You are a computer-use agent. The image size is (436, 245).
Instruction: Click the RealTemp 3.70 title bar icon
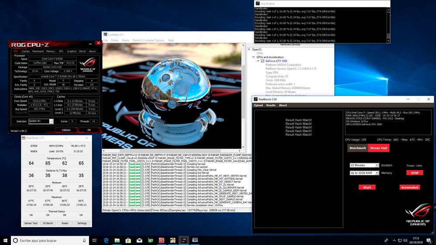pyautogui.click(x=24, y=138)
